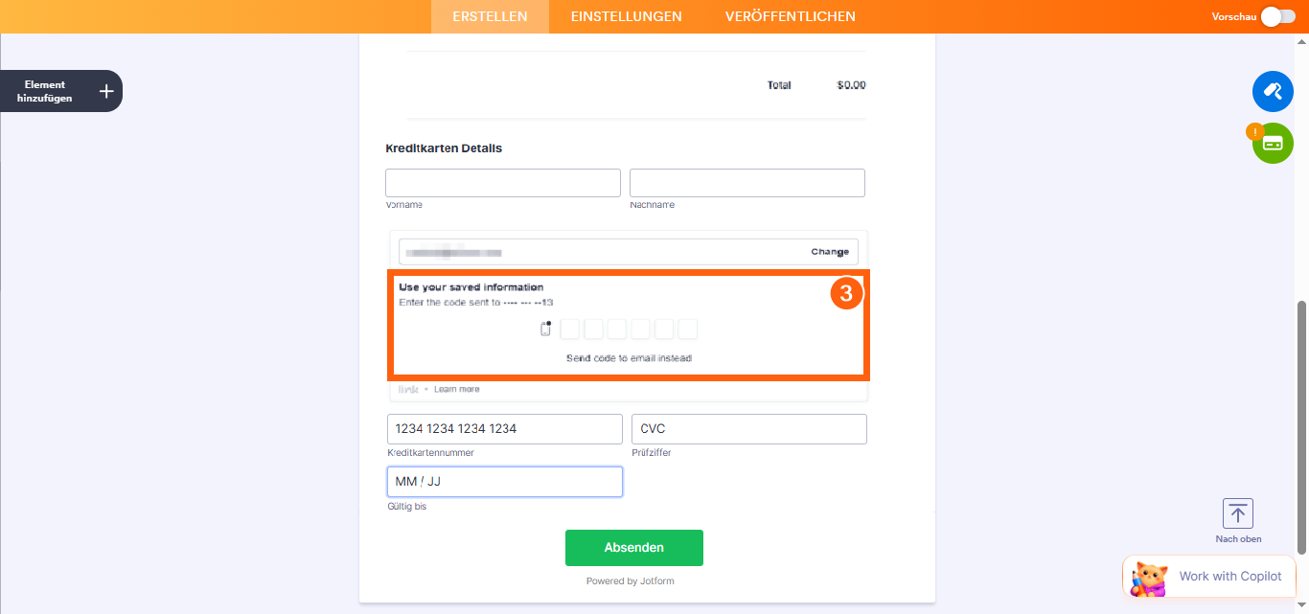Toggle the Vorschau preview switch

[1278, 16]
